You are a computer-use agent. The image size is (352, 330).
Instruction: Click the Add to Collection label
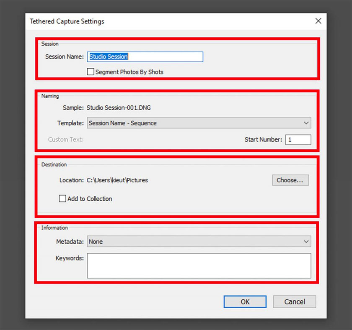pos(90,199)
